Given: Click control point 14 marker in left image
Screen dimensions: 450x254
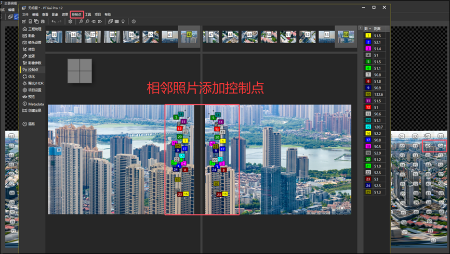Looking at the screenshot, I should coord(180,115).
